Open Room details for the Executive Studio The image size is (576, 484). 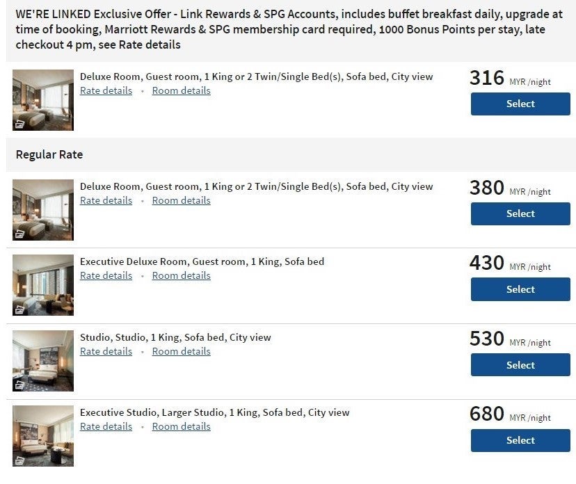click(x=181, y=427)
